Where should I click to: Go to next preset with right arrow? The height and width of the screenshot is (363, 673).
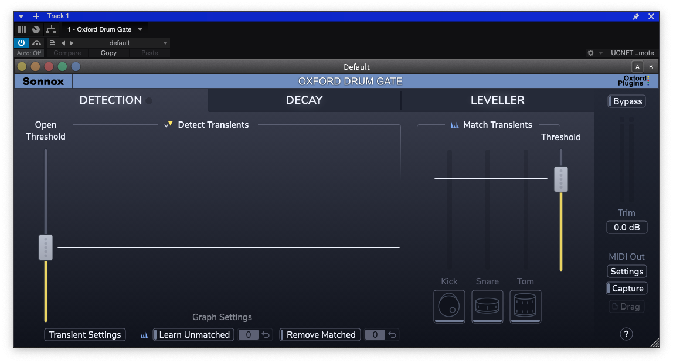(72, 43)
